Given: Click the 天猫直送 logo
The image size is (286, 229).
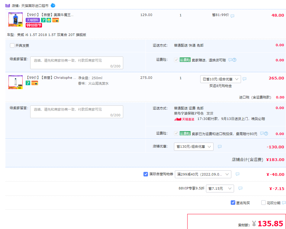Looking at the screenshot, I should [x=184, y=119].
